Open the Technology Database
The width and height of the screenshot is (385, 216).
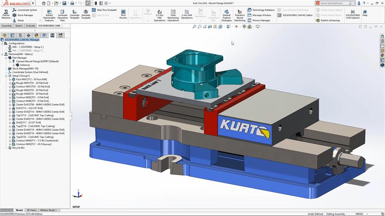point(261,10)
